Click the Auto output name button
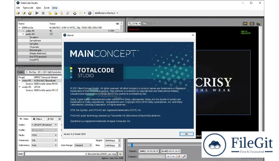The height and width of the screenshot is (161, 279). click(x=20, y=154)
